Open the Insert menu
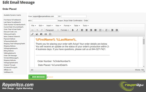 point(50,26)
